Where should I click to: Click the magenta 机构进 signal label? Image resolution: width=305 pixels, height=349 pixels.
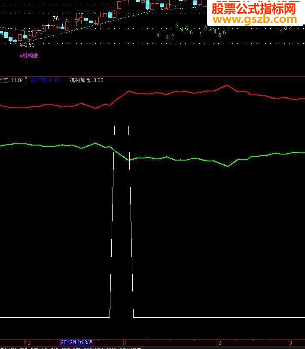(x=29, y=56)
